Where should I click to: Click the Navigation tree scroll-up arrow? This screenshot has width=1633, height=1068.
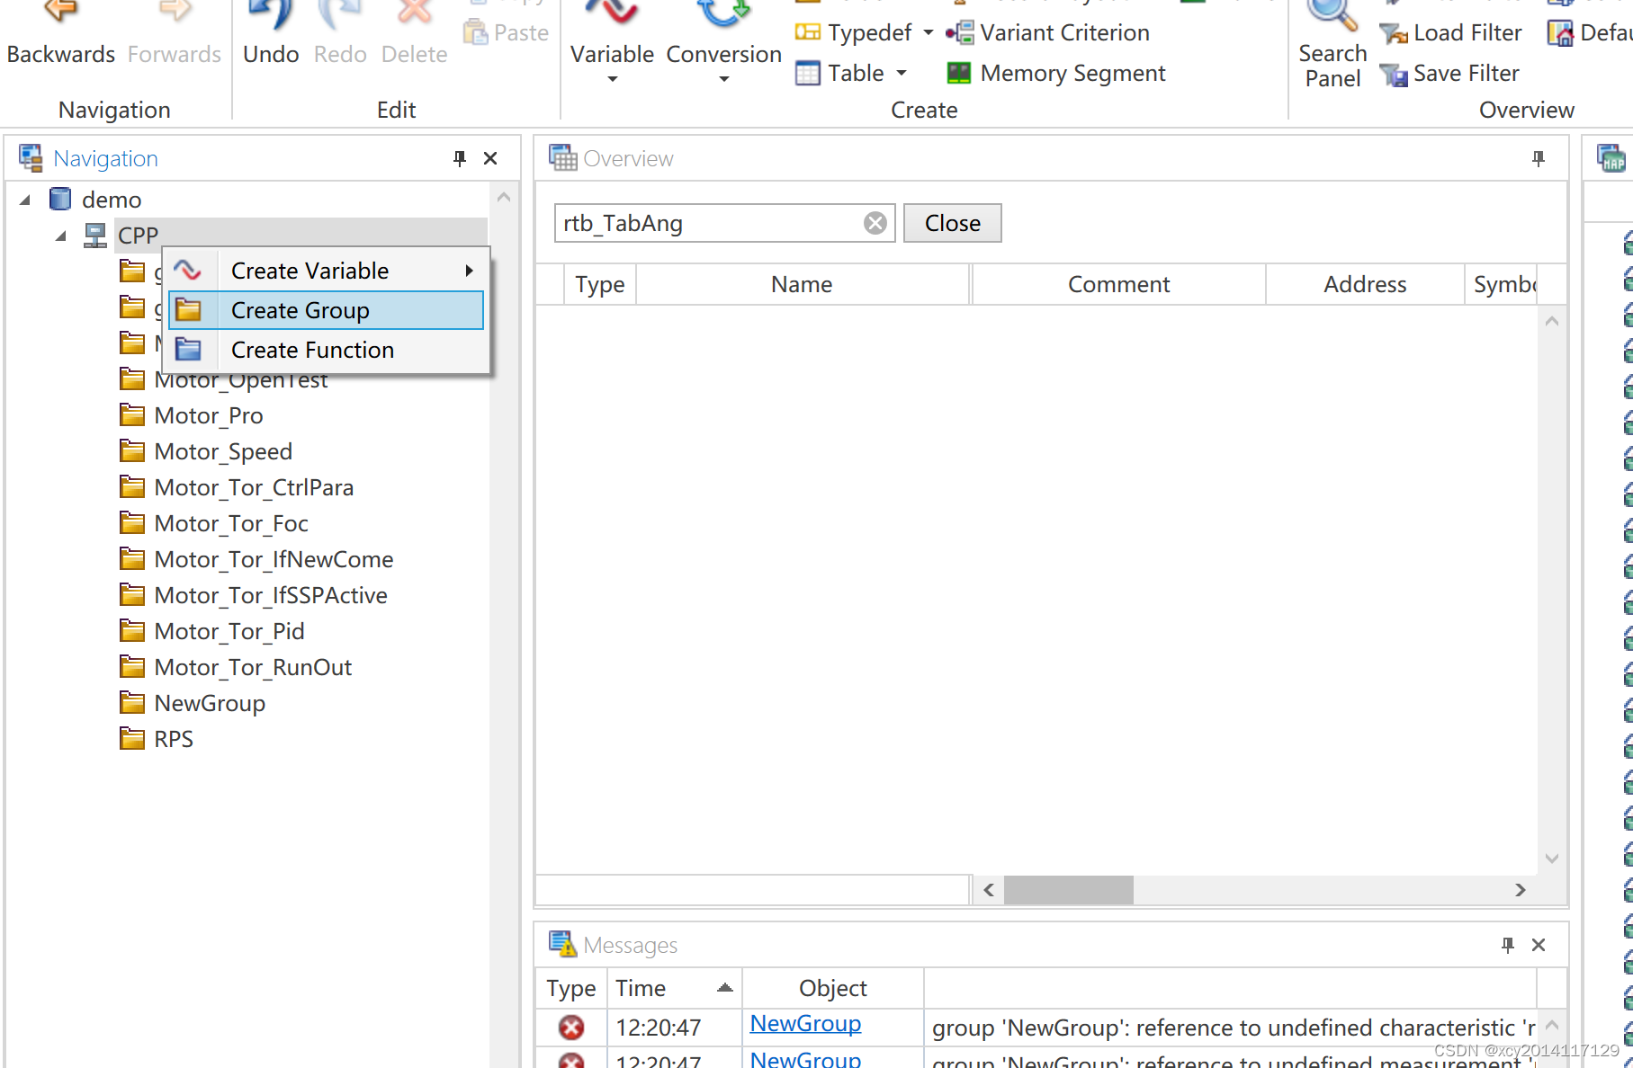[x=504, y=197]
